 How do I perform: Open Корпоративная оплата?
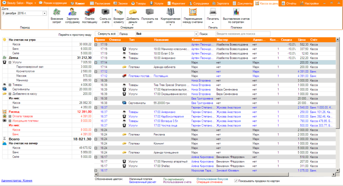tap(170, 16)
